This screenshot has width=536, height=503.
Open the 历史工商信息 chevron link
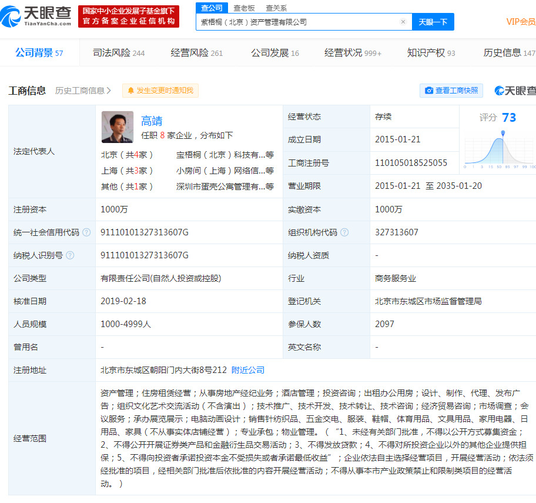coord(83,91)
